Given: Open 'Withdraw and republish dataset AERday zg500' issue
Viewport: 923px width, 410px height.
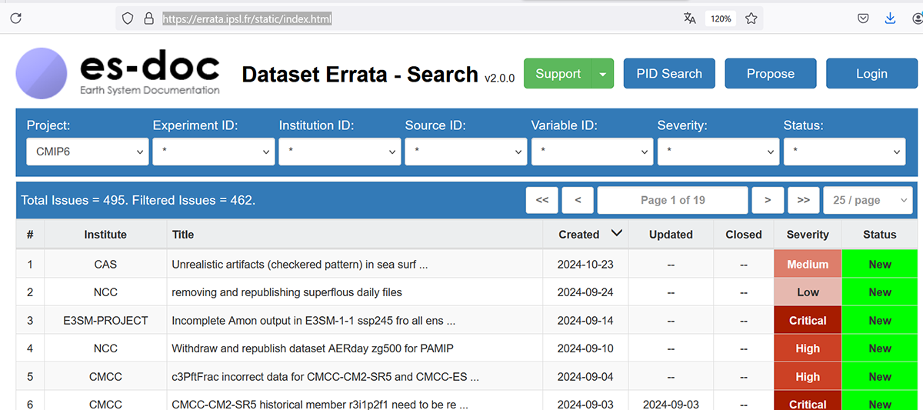Looking at the screenshot, I should (x=312, y=348).
